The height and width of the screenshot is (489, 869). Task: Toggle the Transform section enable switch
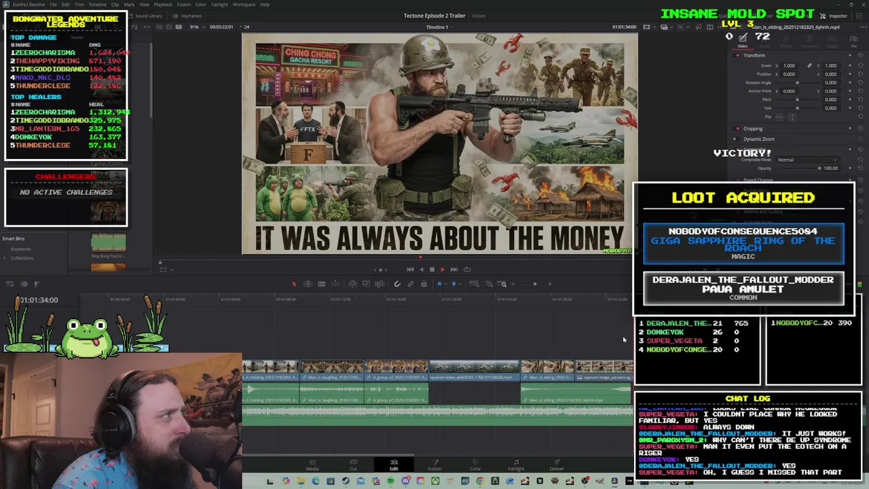click(x=737, y=55)
